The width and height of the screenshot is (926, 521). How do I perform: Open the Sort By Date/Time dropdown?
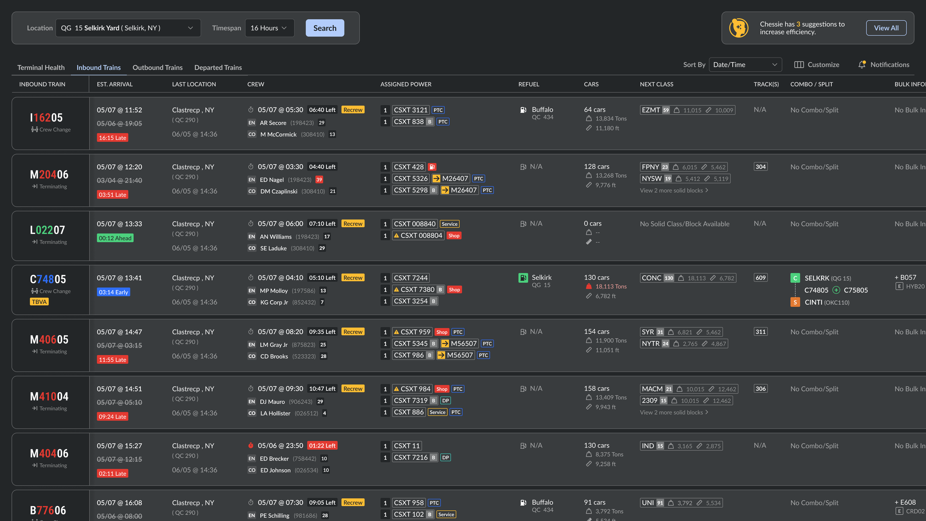pyautogui.click(x=745, y=64)
